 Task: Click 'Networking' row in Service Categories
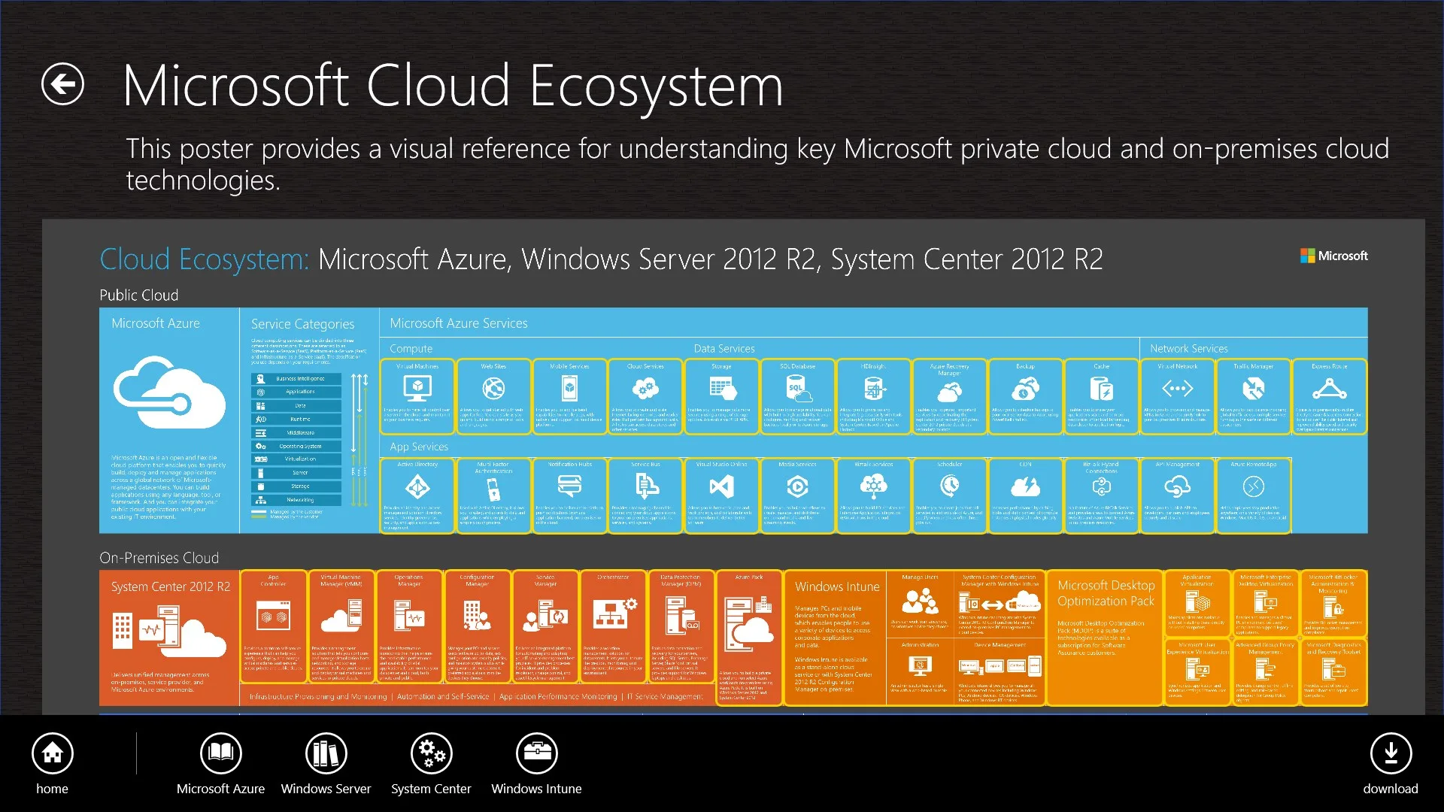pyautogui.click(x=296, y=500)
